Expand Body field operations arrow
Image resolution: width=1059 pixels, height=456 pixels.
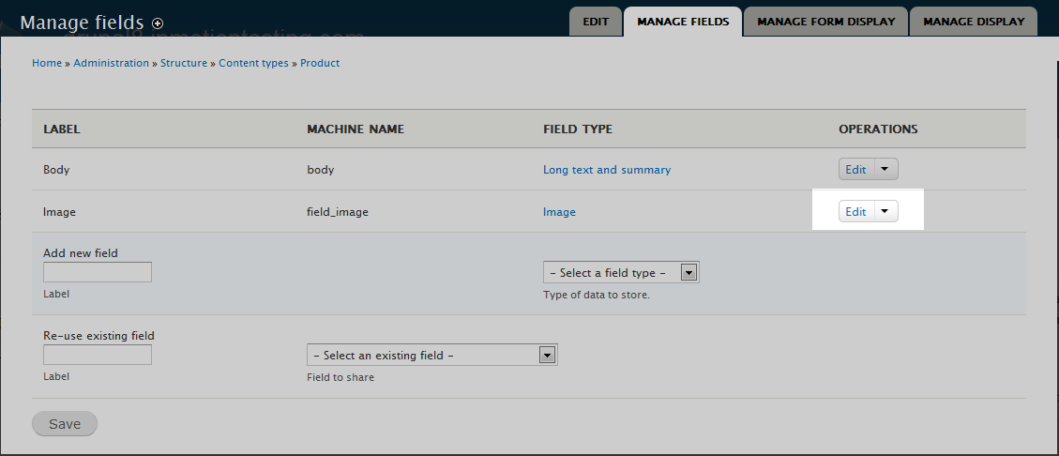click(x=885, y=170)
